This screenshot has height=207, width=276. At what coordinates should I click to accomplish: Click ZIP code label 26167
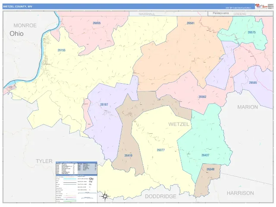pos(104,104)
